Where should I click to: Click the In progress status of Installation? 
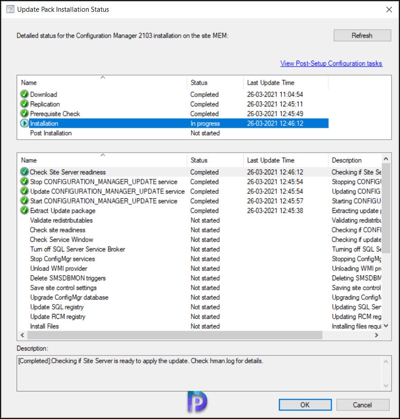205,124
